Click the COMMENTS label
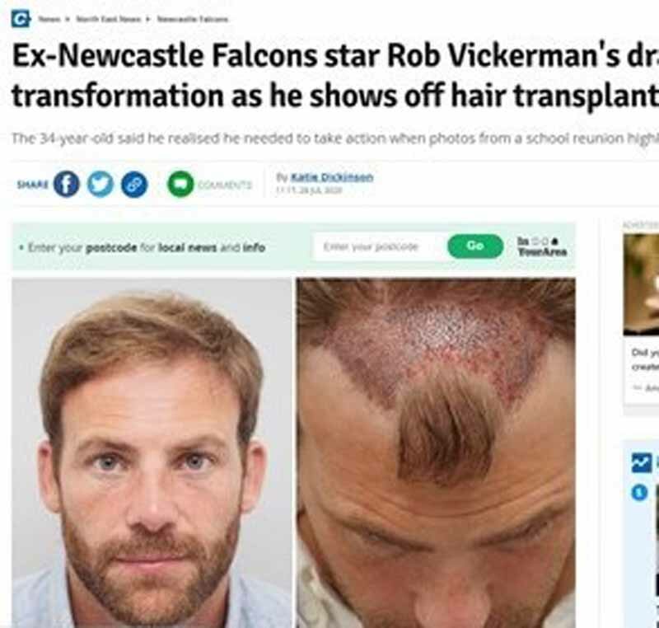 click(x=224, y=185)
